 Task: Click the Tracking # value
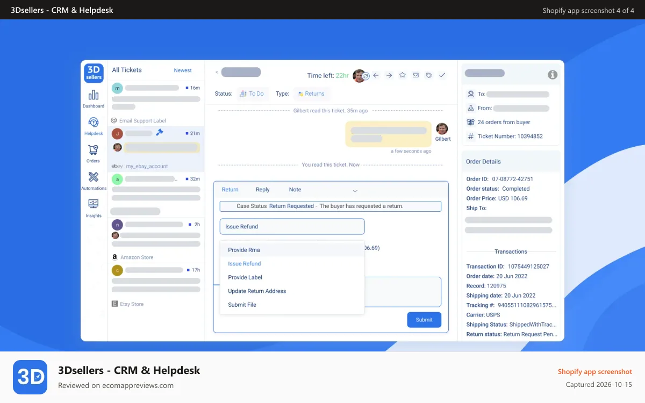pyautogui.click(x=526, y=305)
